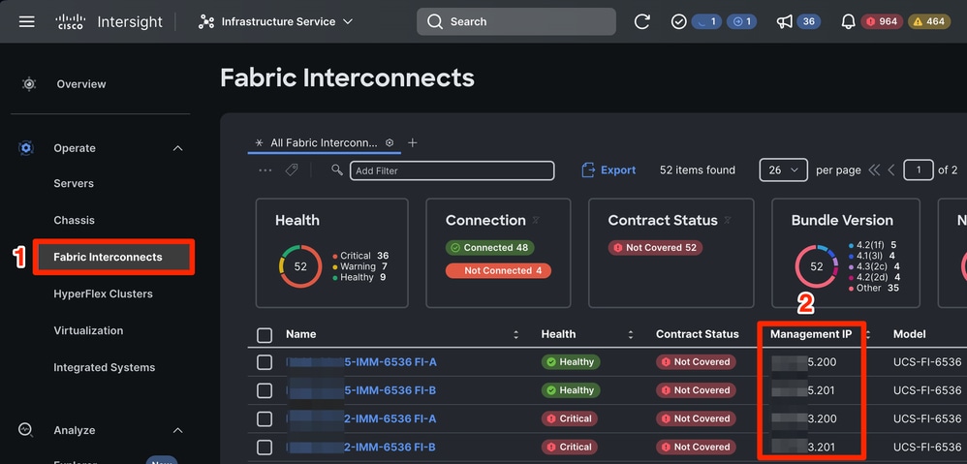
Task: Click the global Search field
Action: click(516, 21)
